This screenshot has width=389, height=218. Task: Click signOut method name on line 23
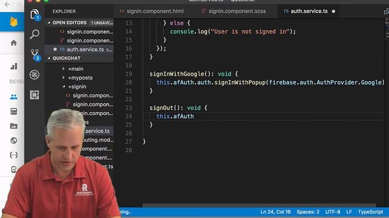pyautogui.click(x=161, y=108)
